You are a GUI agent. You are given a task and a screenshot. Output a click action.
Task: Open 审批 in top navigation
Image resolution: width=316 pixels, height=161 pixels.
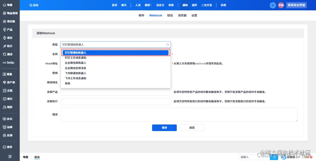(x=171, y=5)
